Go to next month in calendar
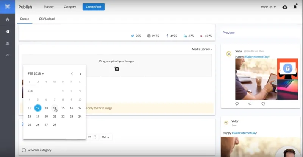The height and width of the screenshot is (157, 303). [80, 73]
